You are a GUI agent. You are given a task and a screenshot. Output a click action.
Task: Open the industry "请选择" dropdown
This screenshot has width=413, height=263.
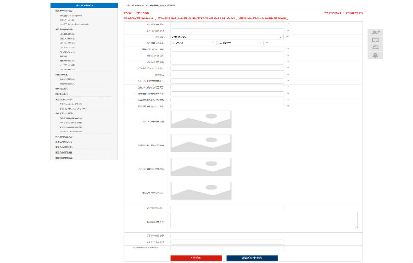click(x=227, y=37)
